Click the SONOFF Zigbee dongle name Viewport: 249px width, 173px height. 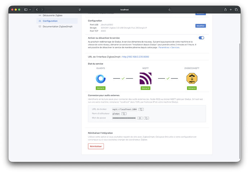124,28
